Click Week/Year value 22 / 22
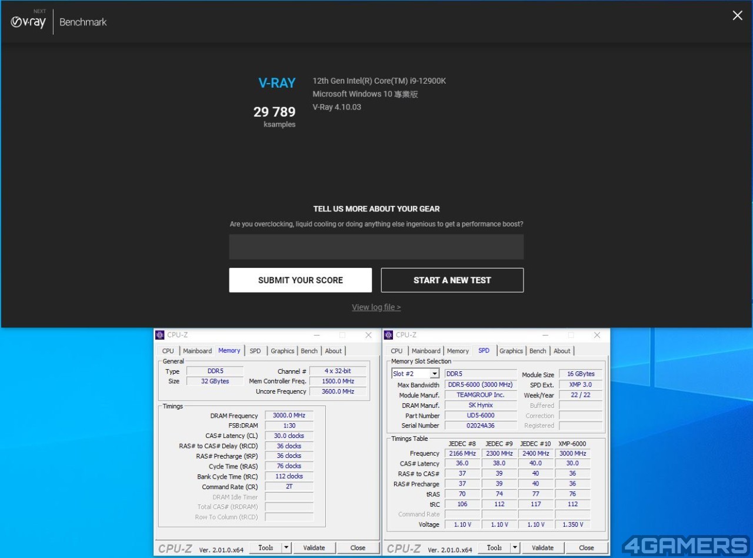753x558 pixels. tap(581, 395)
